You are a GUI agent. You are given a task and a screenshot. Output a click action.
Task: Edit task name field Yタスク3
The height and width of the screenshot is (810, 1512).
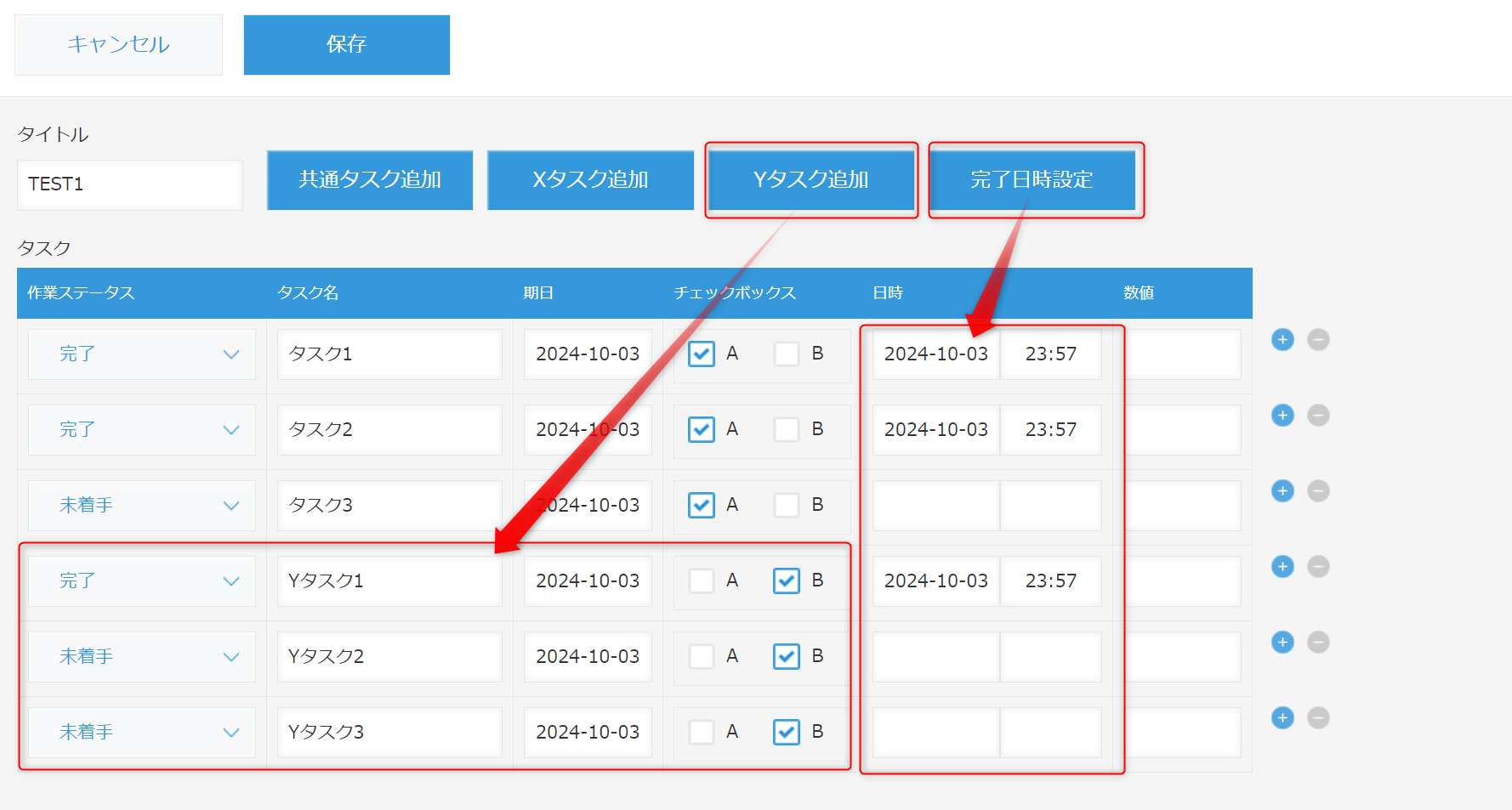(x=389, y=733)
